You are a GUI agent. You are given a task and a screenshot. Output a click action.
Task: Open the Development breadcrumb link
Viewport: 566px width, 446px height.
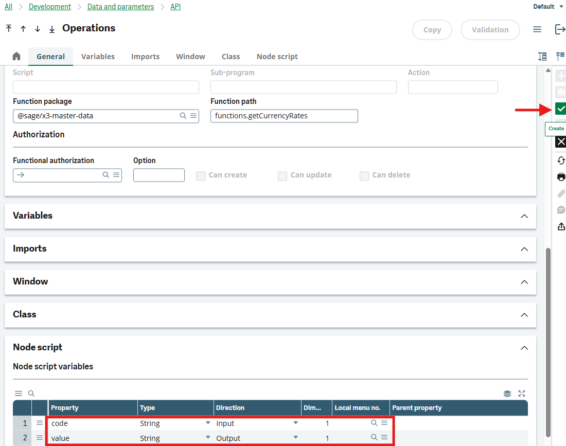pos(50,7)
